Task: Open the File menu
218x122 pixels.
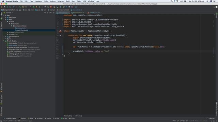Action: pos(21,1)
